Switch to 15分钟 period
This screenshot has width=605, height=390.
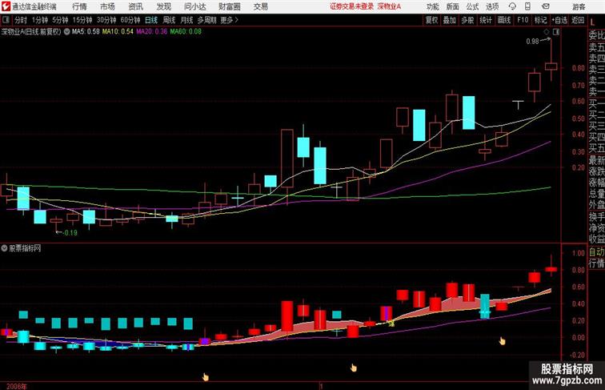[x=82, y=20]
